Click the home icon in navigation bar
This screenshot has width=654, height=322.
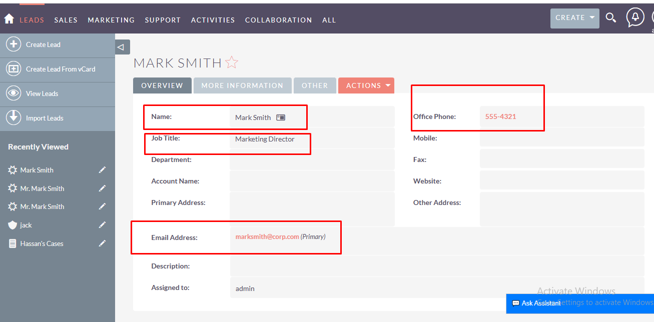click(9, 19)
